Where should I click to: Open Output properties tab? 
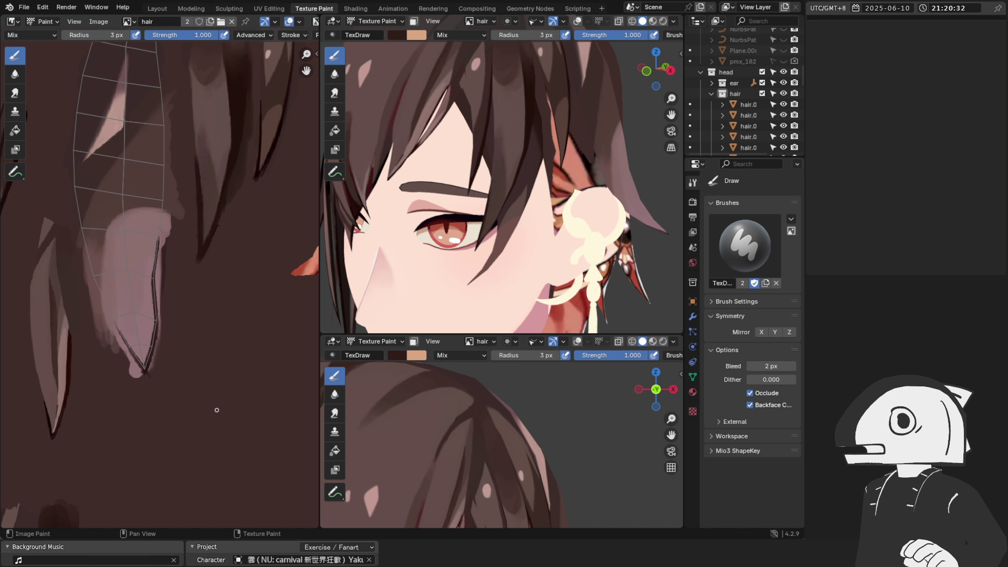coord(692,217)
